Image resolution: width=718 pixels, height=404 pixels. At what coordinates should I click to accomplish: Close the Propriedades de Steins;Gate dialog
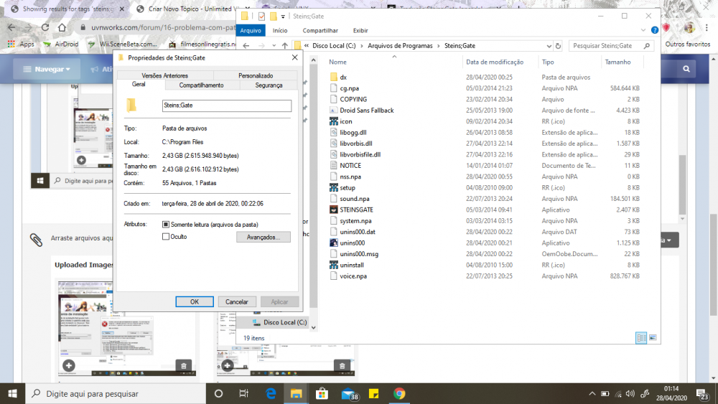[x=294, y=57]
